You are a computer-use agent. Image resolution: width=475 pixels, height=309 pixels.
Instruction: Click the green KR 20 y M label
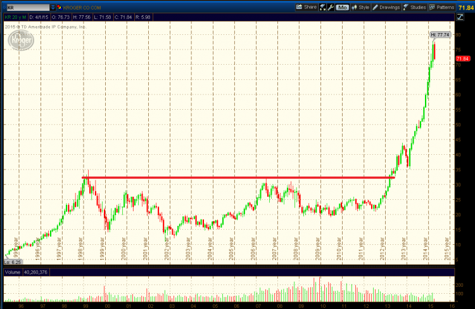[x=15, y=17]
